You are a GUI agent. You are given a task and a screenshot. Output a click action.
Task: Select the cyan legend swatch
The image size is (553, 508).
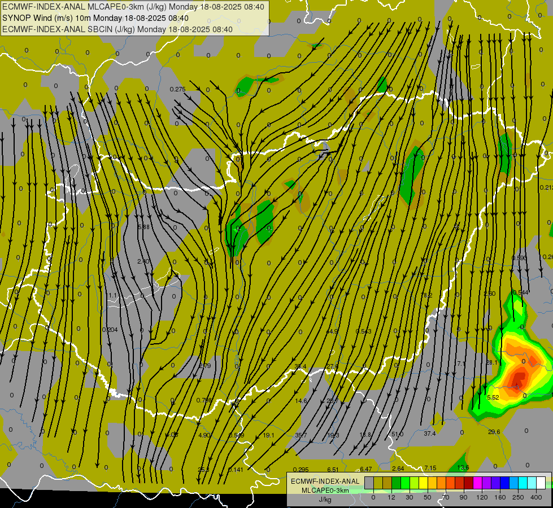click(x=524, y=483)
